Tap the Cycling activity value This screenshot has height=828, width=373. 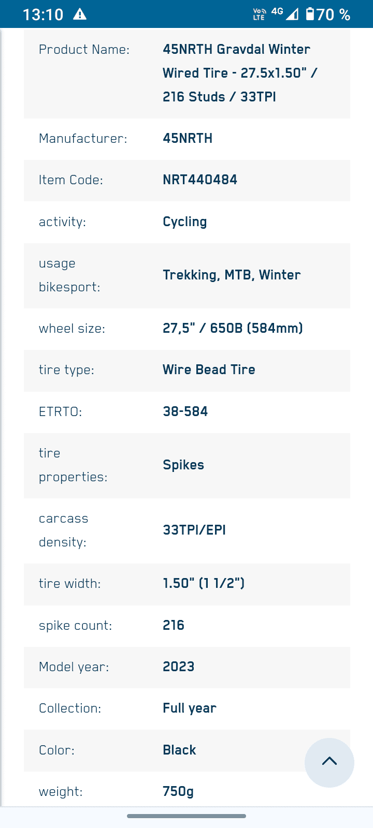[x=185, y=222]
